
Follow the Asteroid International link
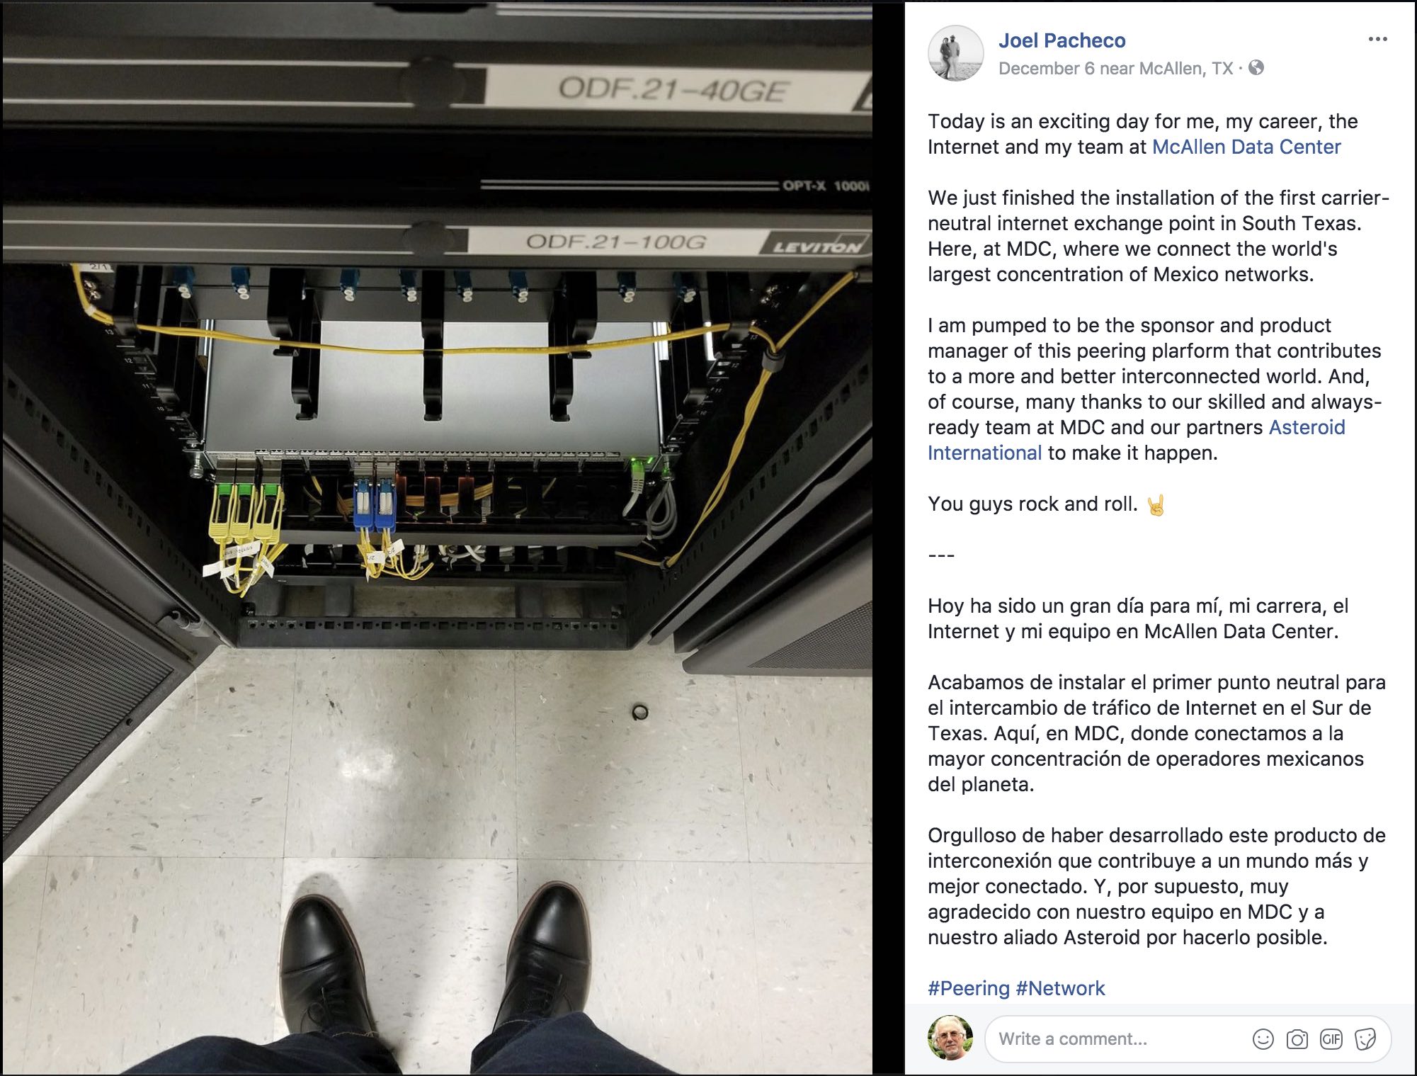(1137, 440)
